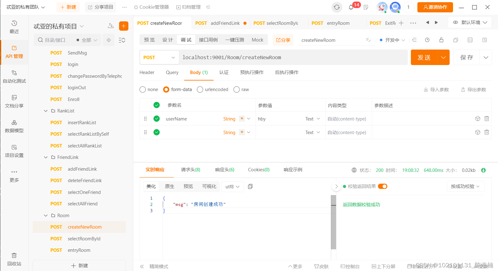Uncheck the userName parameter checkbox
498x271 pixels.
click(157, 119)
